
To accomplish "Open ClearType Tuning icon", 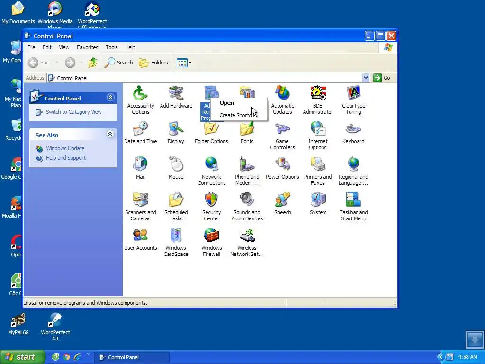I will pyautogui.click(x=353, y=100).
